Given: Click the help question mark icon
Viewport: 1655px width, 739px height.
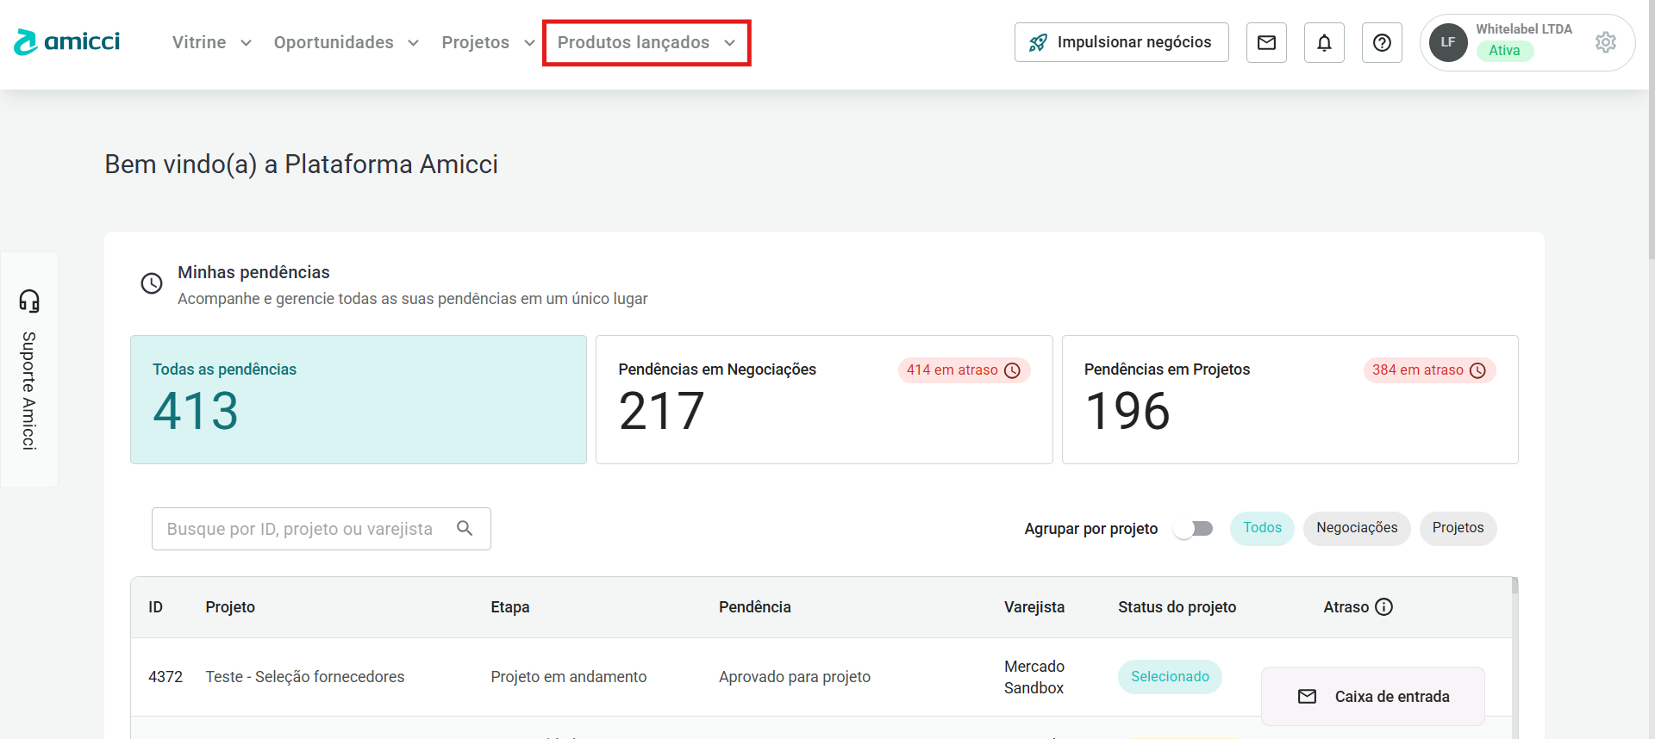Looking at the screenshot, I should pos(1382,42).
